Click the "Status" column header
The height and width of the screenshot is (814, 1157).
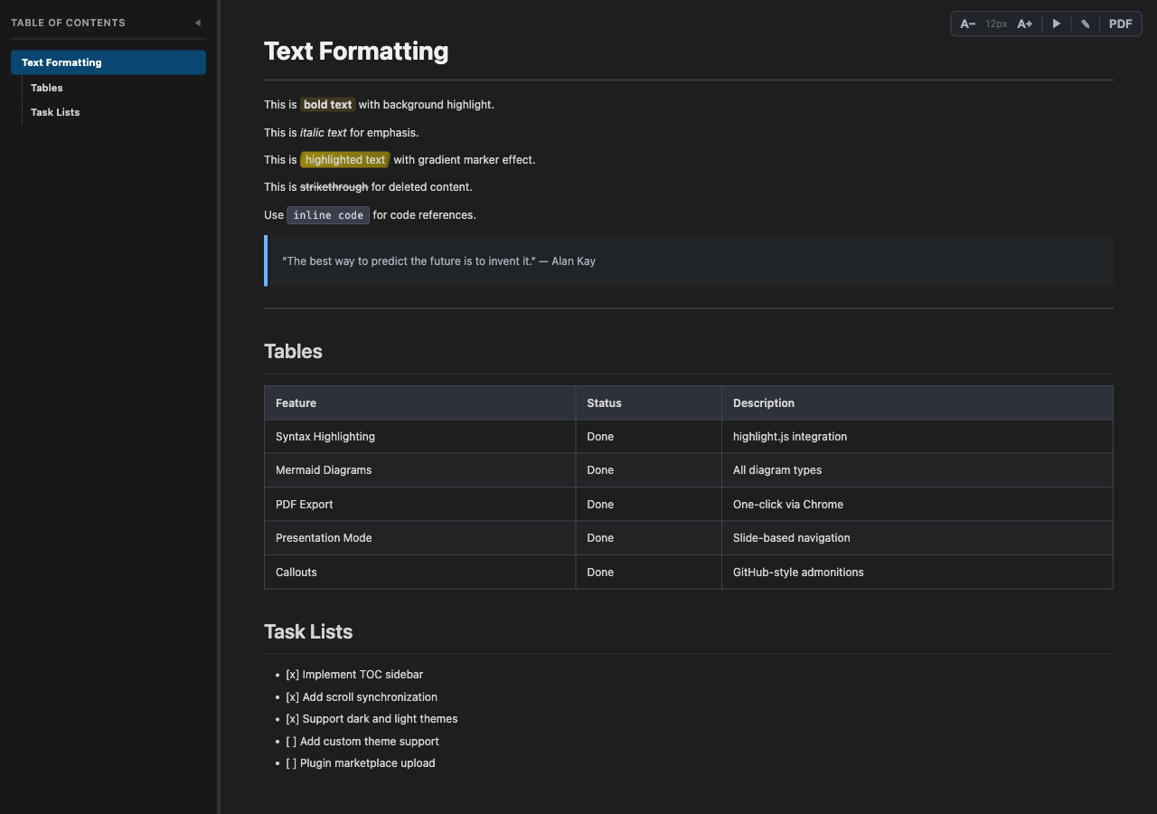click(x=604, y=402)
